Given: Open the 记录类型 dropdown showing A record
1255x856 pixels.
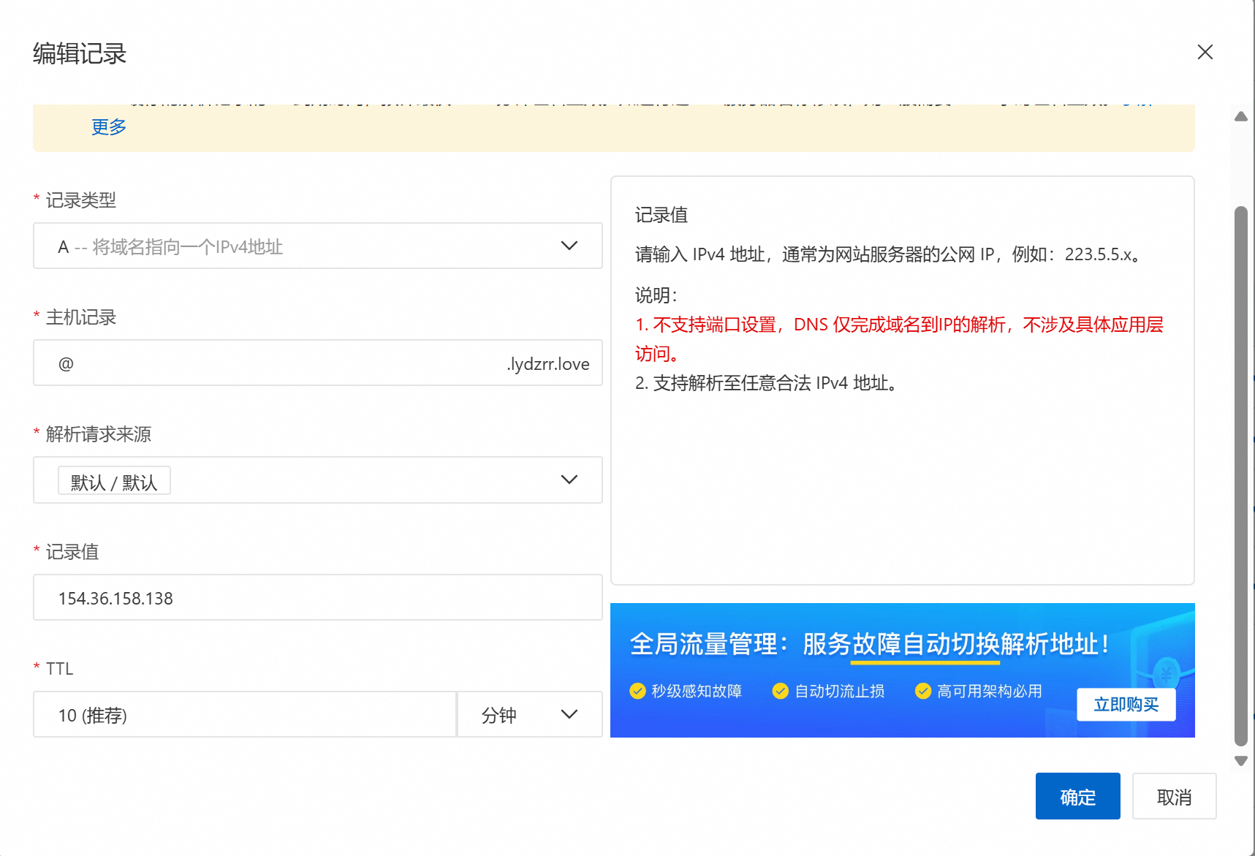Looking at the screenshot, I should point(317,246).
